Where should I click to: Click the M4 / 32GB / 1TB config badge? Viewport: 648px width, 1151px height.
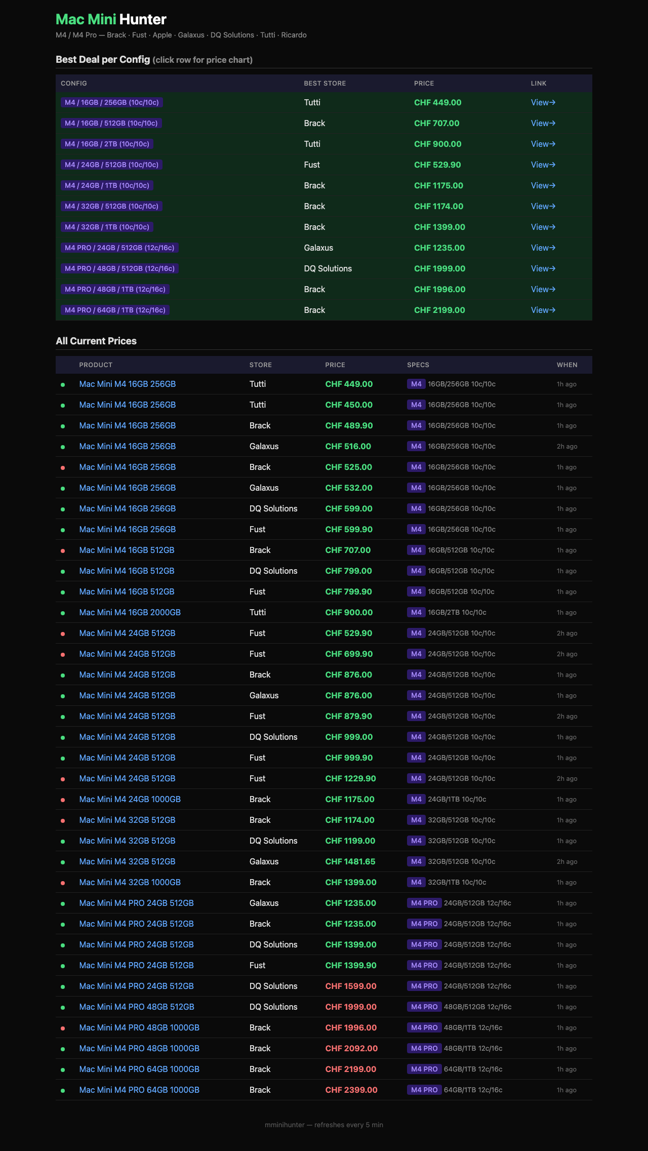(107, 227)
